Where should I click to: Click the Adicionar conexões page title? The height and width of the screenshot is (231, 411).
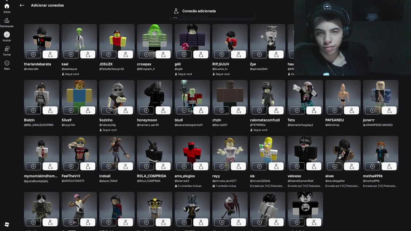coord(48,5)
